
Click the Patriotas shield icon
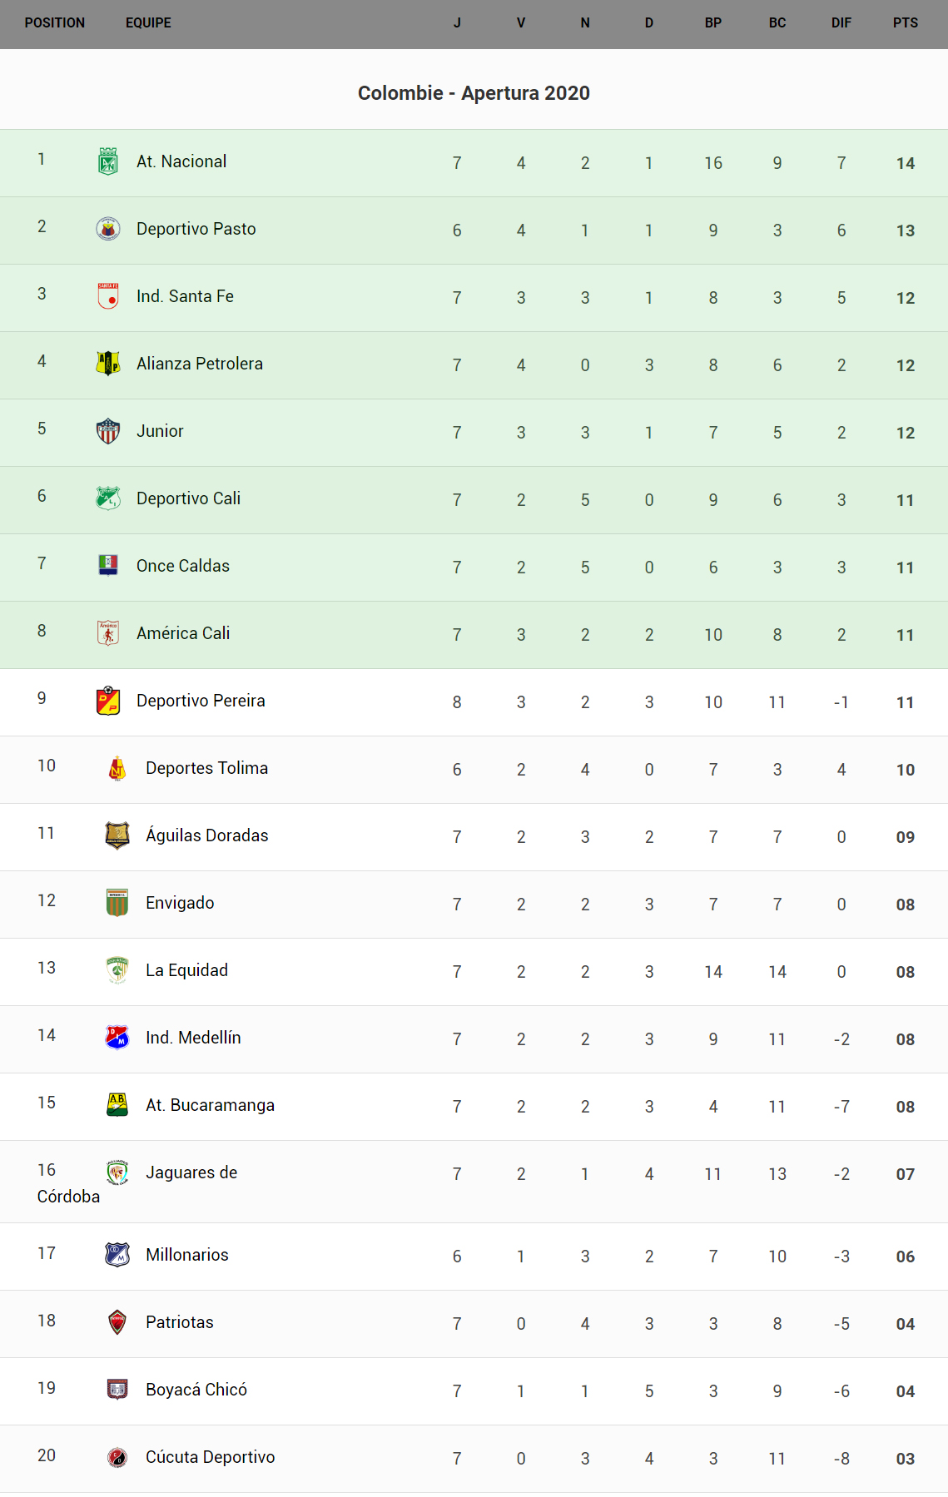tap(117, 1322)
